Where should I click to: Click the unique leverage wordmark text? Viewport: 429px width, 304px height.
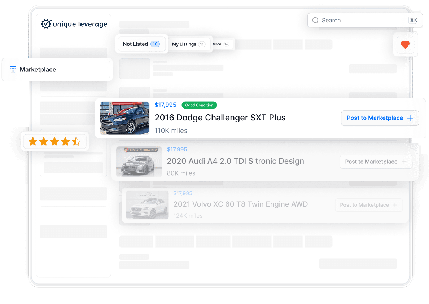coord(80,24)
